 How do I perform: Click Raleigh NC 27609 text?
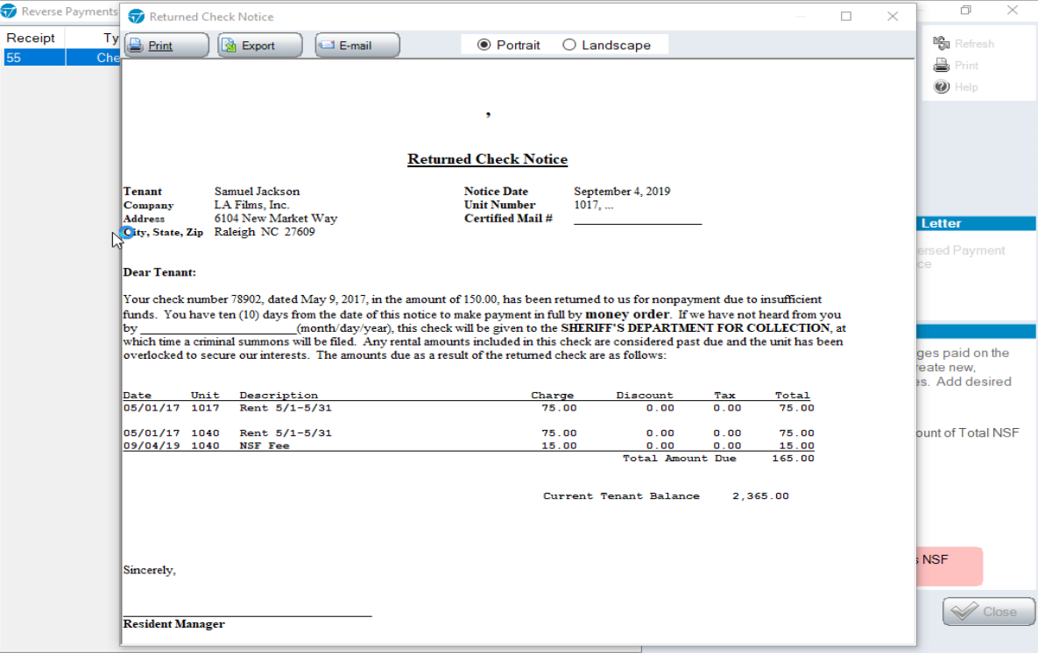tap(265, 232)
